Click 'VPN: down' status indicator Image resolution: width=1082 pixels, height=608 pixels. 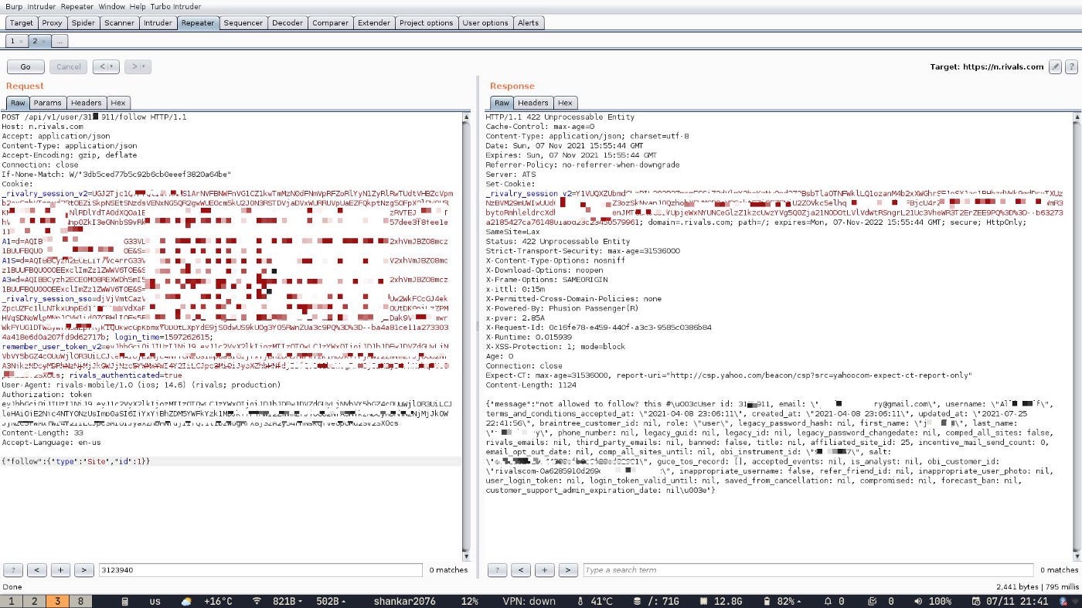click(x=529, y=601)
